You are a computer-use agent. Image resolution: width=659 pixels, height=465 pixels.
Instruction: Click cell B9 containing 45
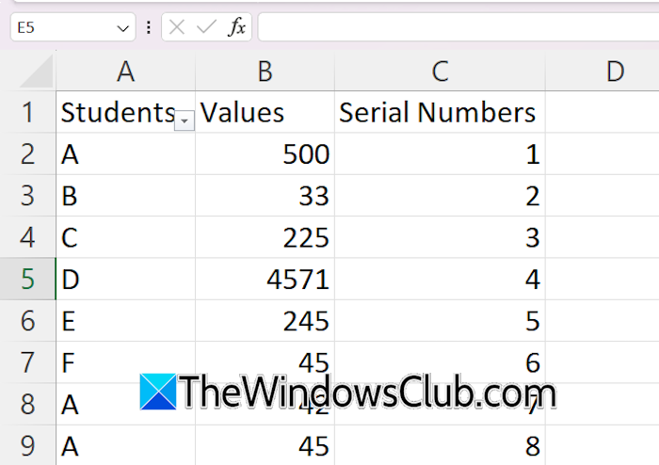tap(265, 445)
